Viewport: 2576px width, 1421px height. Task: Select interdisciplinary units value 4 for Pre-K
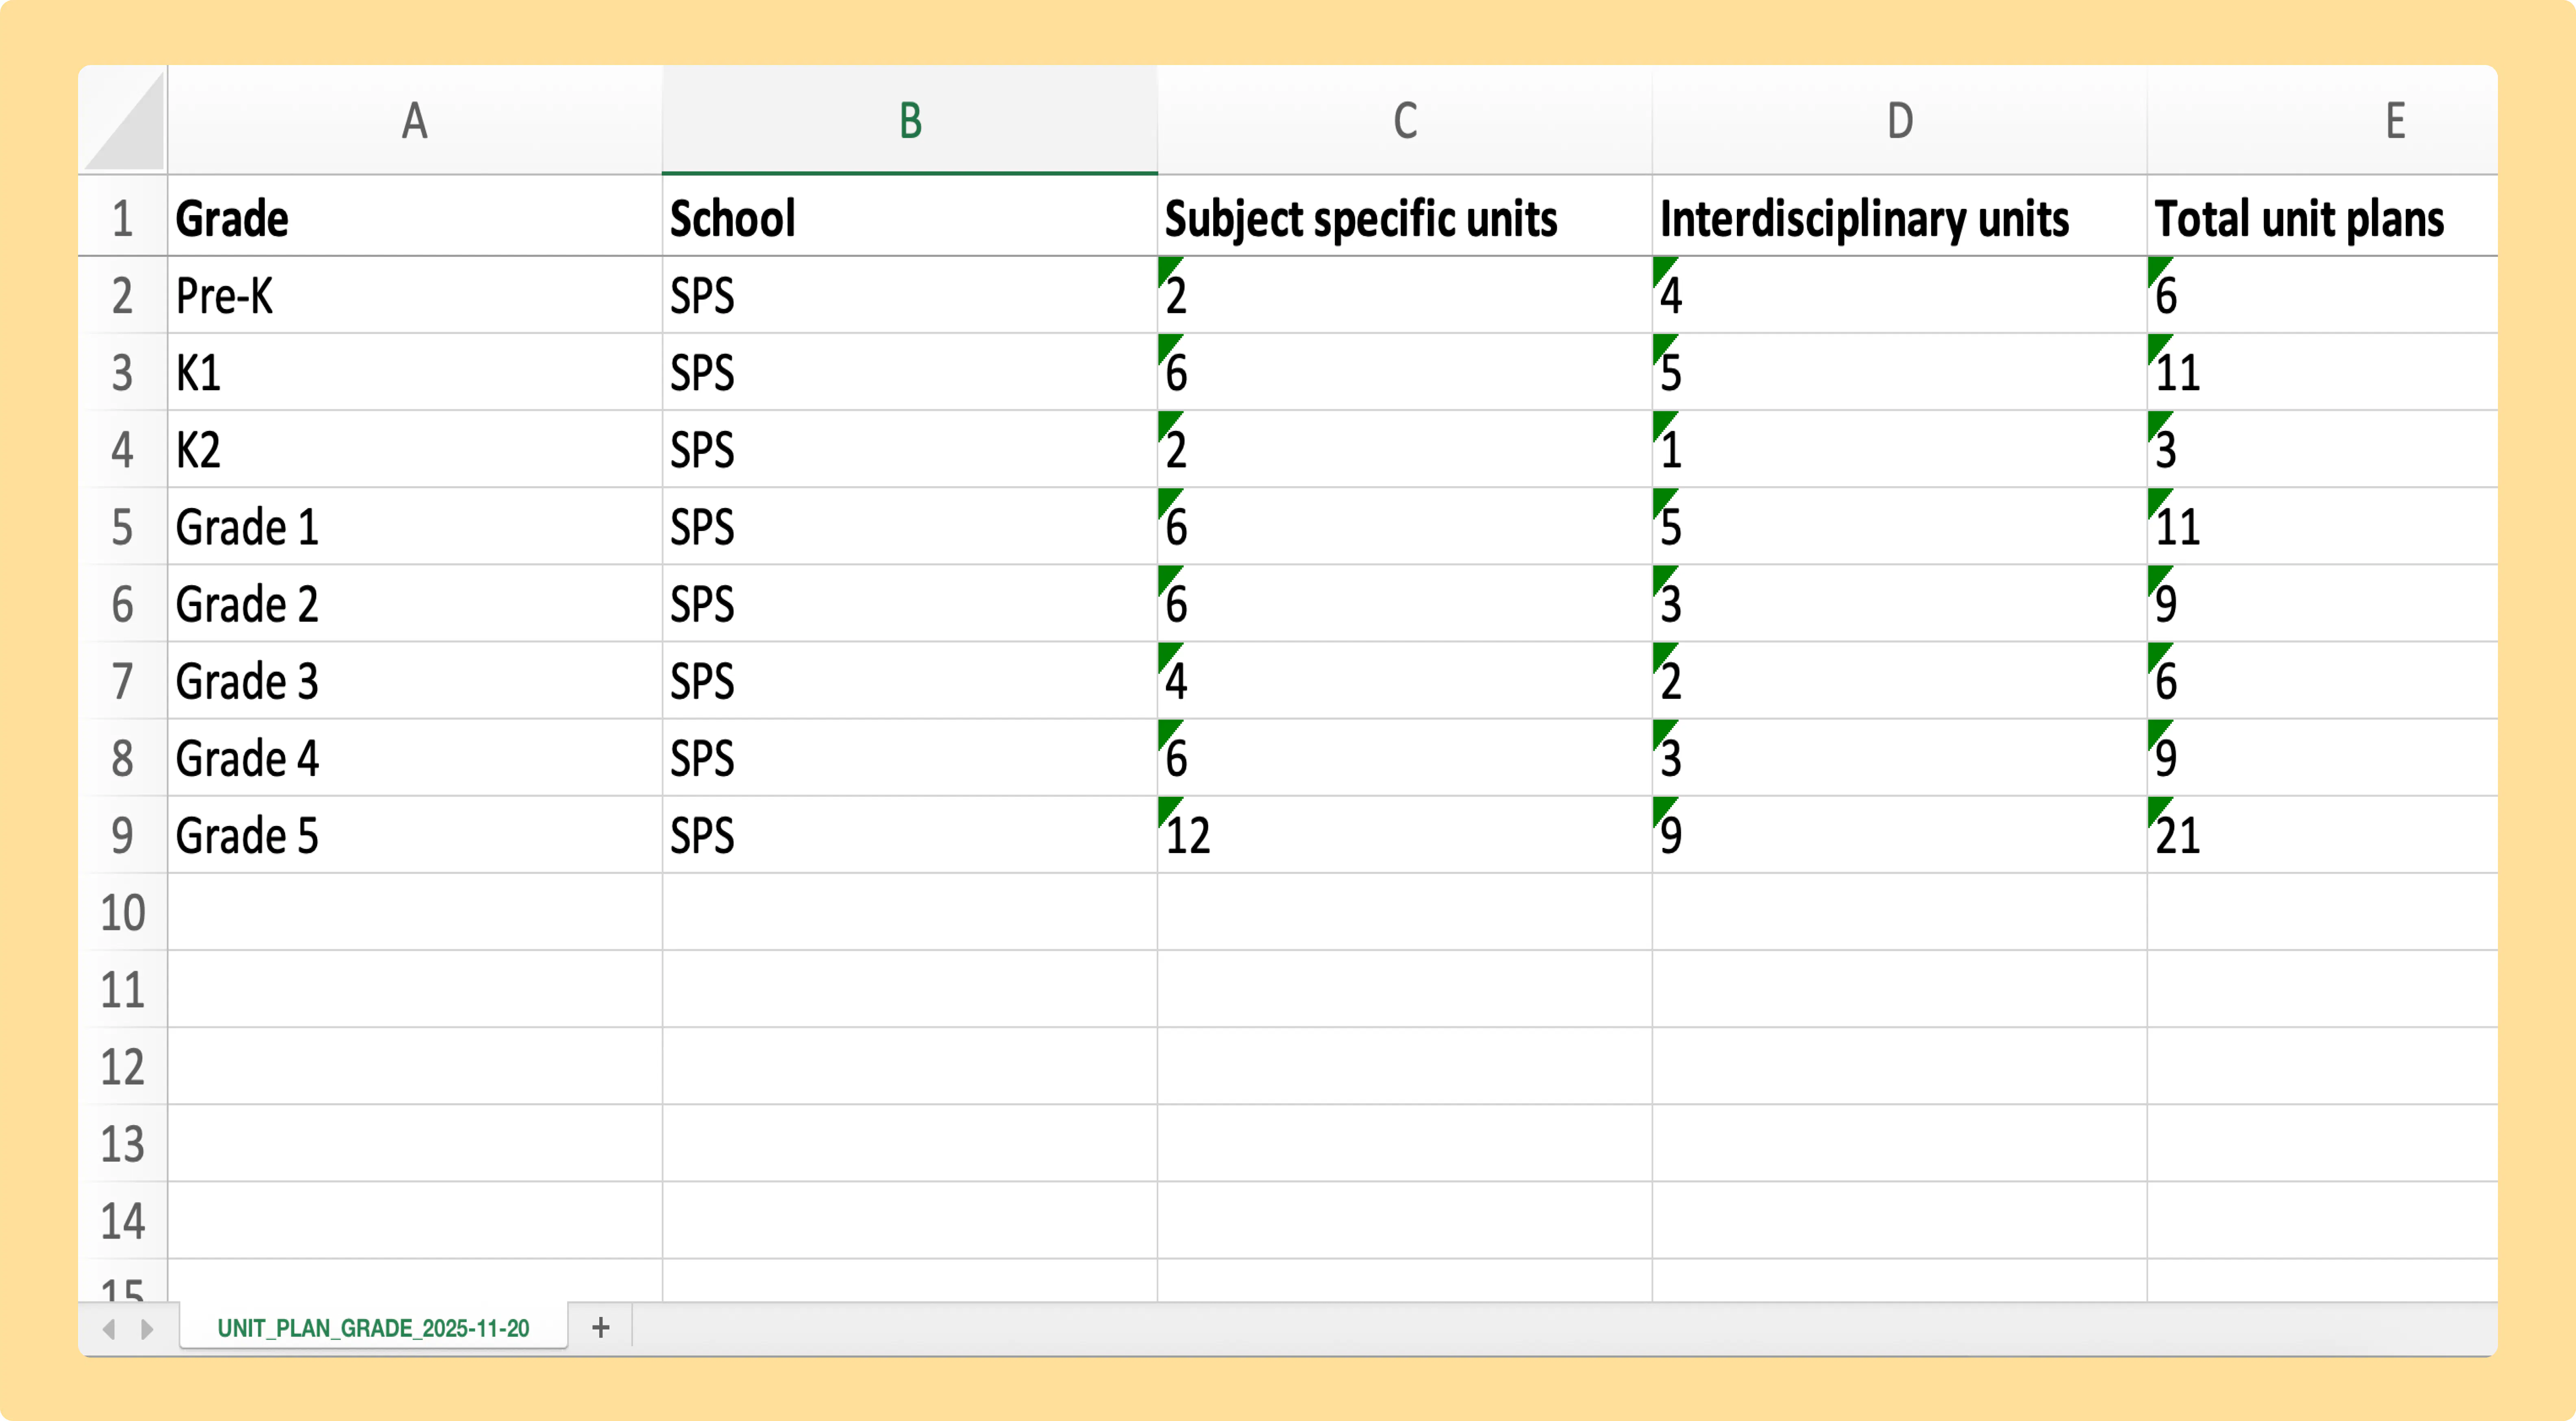tap(1900, 295)
